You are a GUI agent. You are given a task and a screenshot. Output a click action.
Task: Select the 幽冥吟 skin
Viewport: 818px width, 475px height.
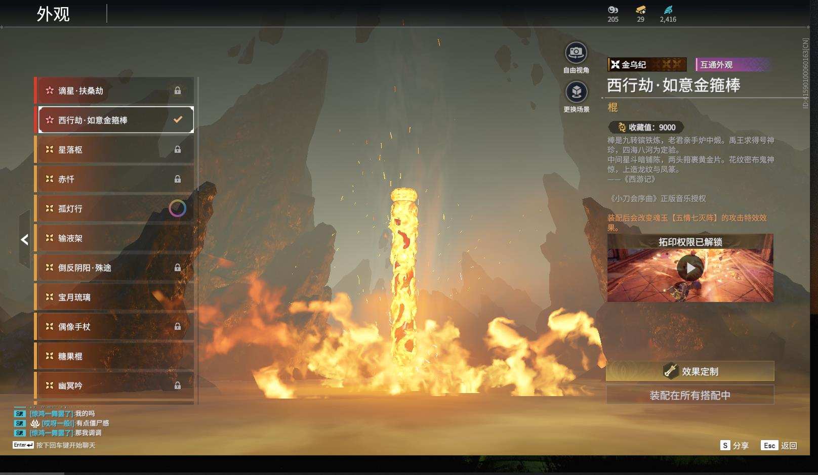(x=114, y=385)
